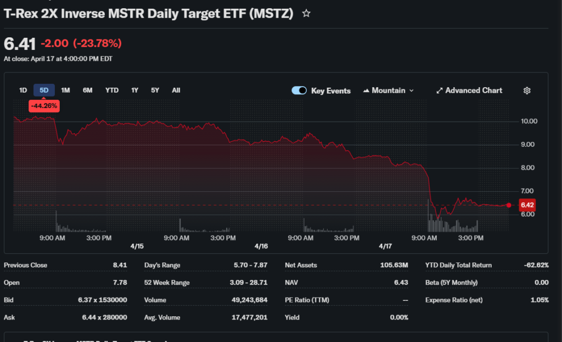Click the Key Events label
Screen dimensions: 562x342
coord(330,91)
